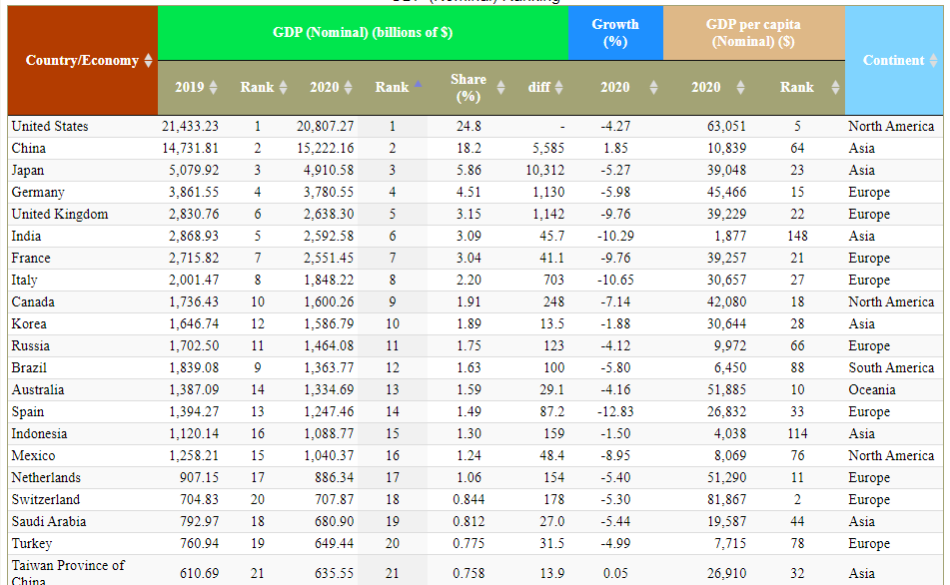This screenshot has height=585, width=950.
Task: Select the Netherlands country cell
Action: 82,478
